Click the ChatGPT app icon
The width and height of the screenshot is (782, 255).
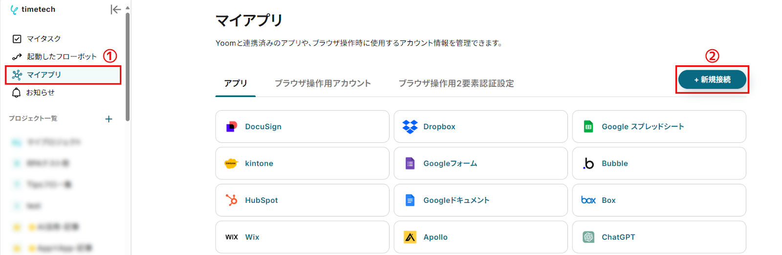click(588, 237)
